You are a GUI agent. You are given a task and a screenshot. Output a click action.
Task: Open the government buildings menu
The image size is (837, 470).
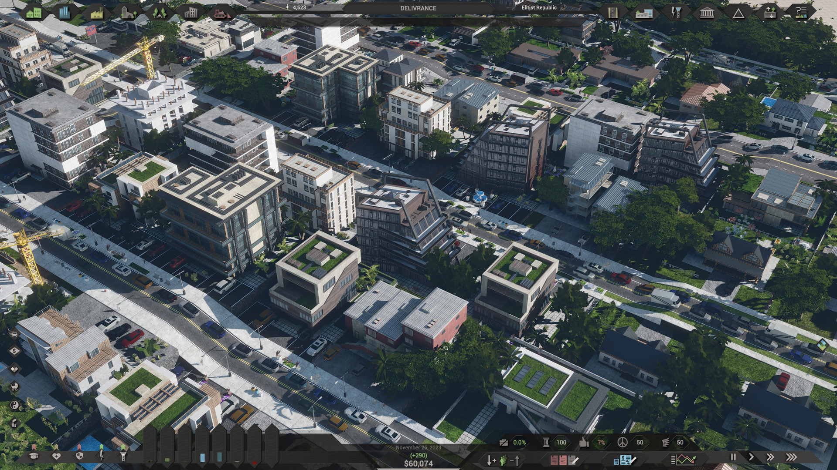coord(707,13)
